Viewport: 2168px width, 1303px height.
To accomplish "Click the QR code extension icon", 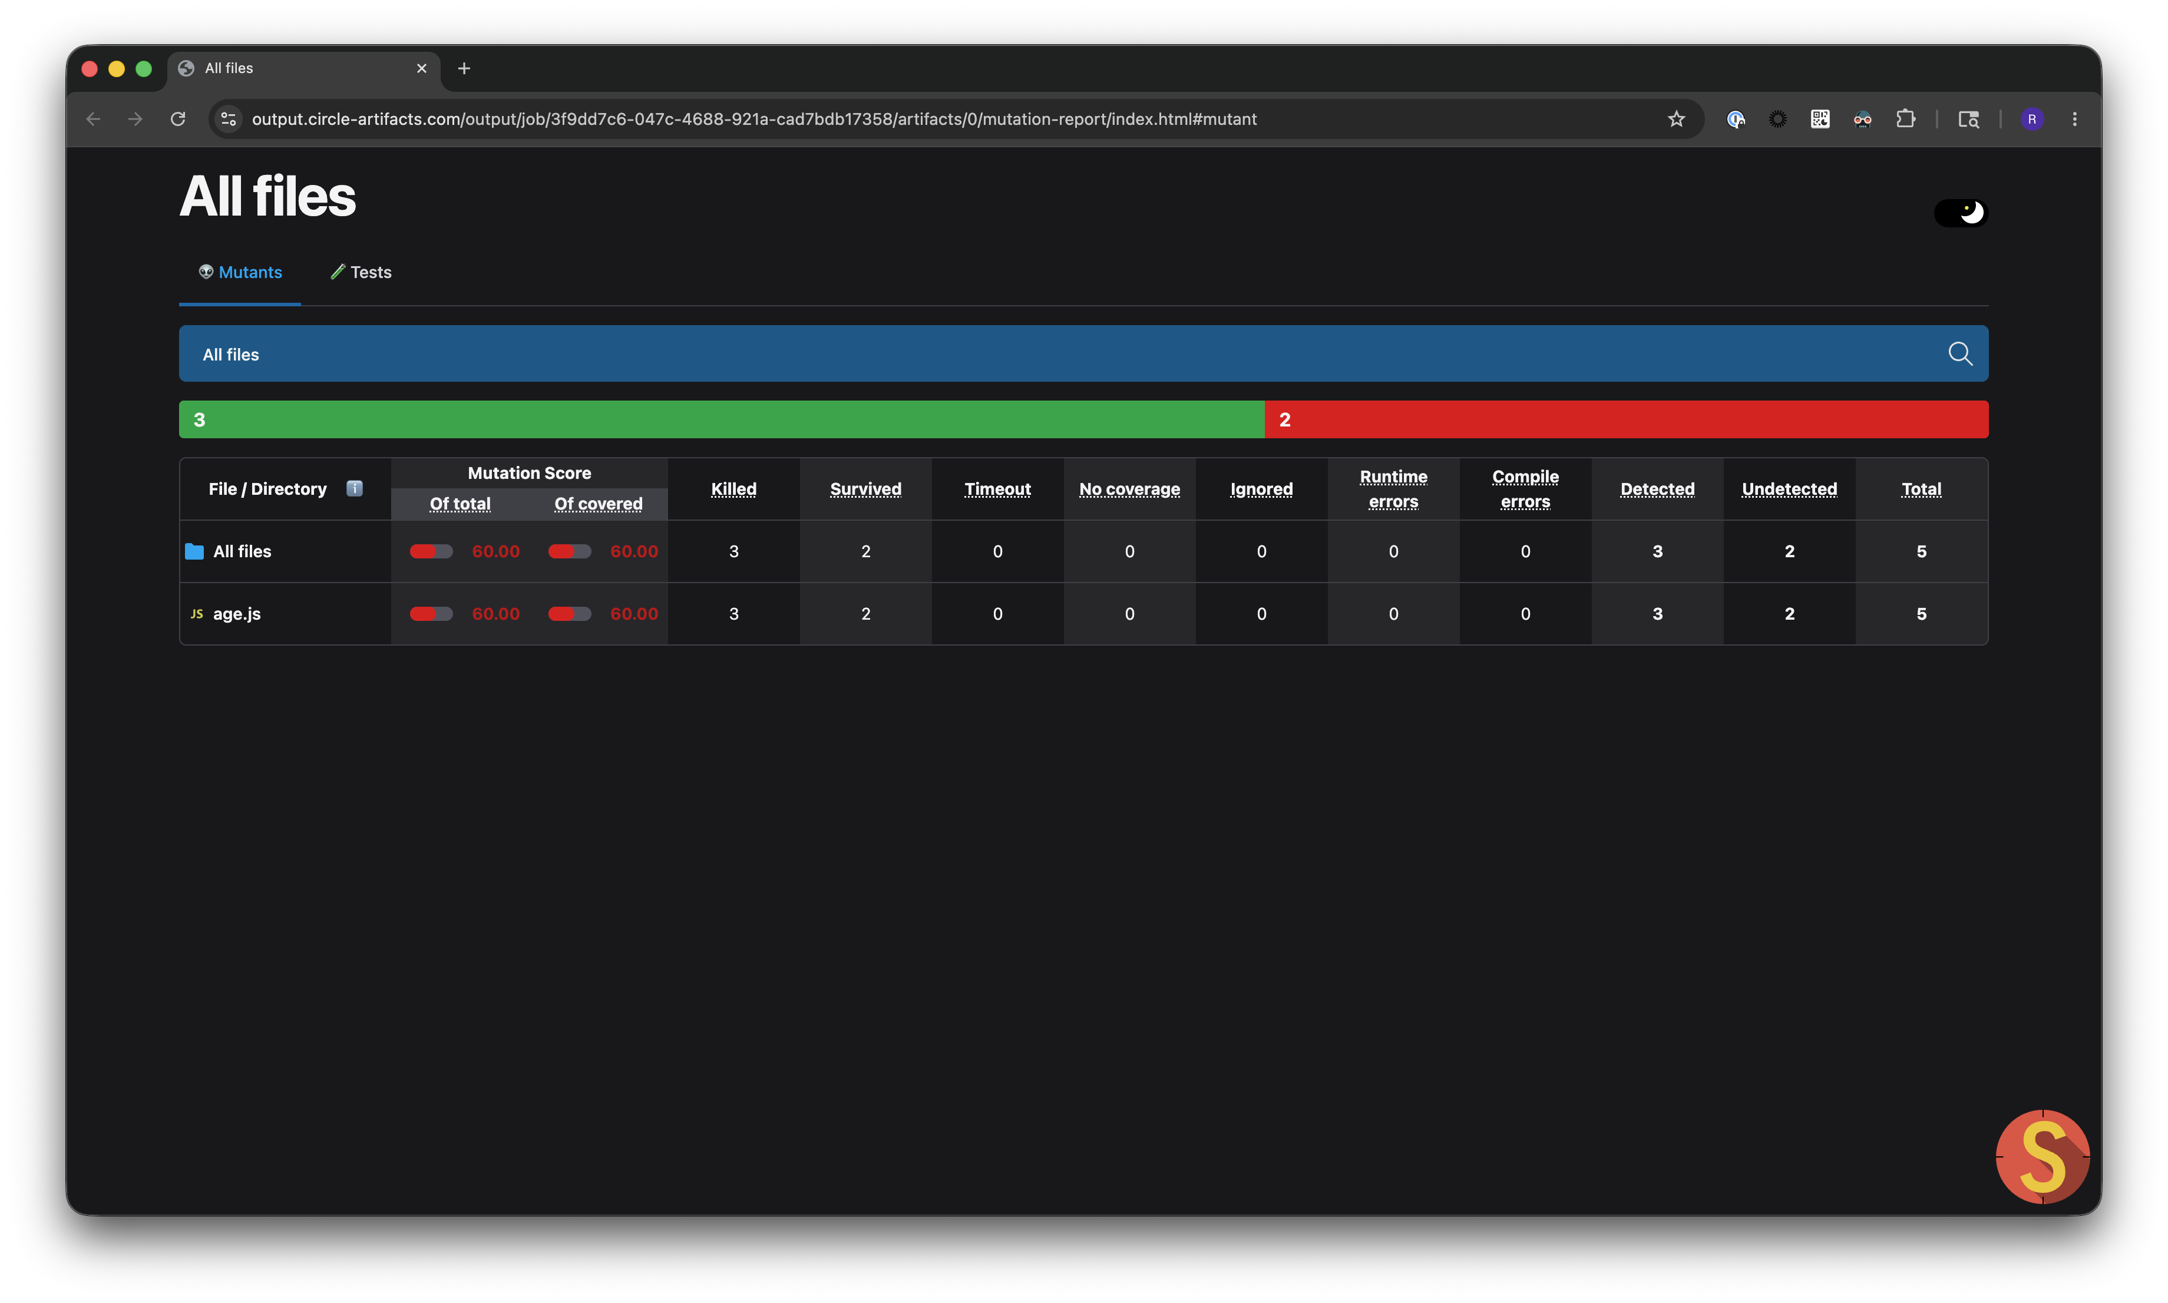I will click(1819, 118).
